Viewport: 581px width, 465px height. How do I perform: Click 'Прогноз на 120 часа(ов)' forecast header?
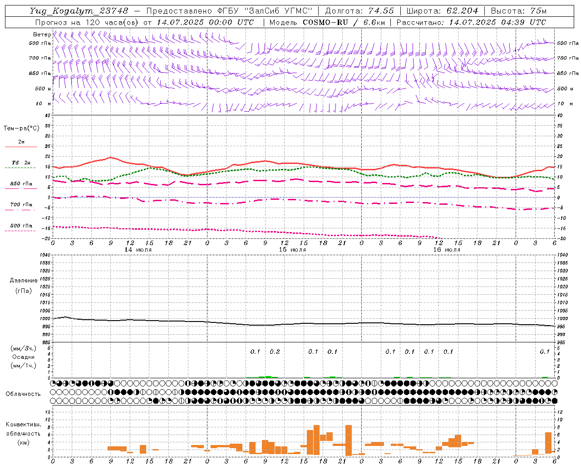tap(87, 22)
